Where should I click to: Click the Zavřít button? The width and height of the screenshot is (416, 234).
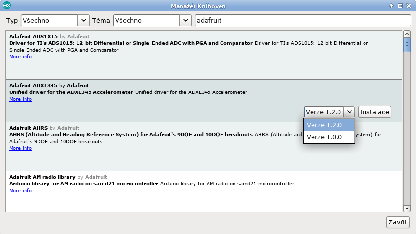398,222
